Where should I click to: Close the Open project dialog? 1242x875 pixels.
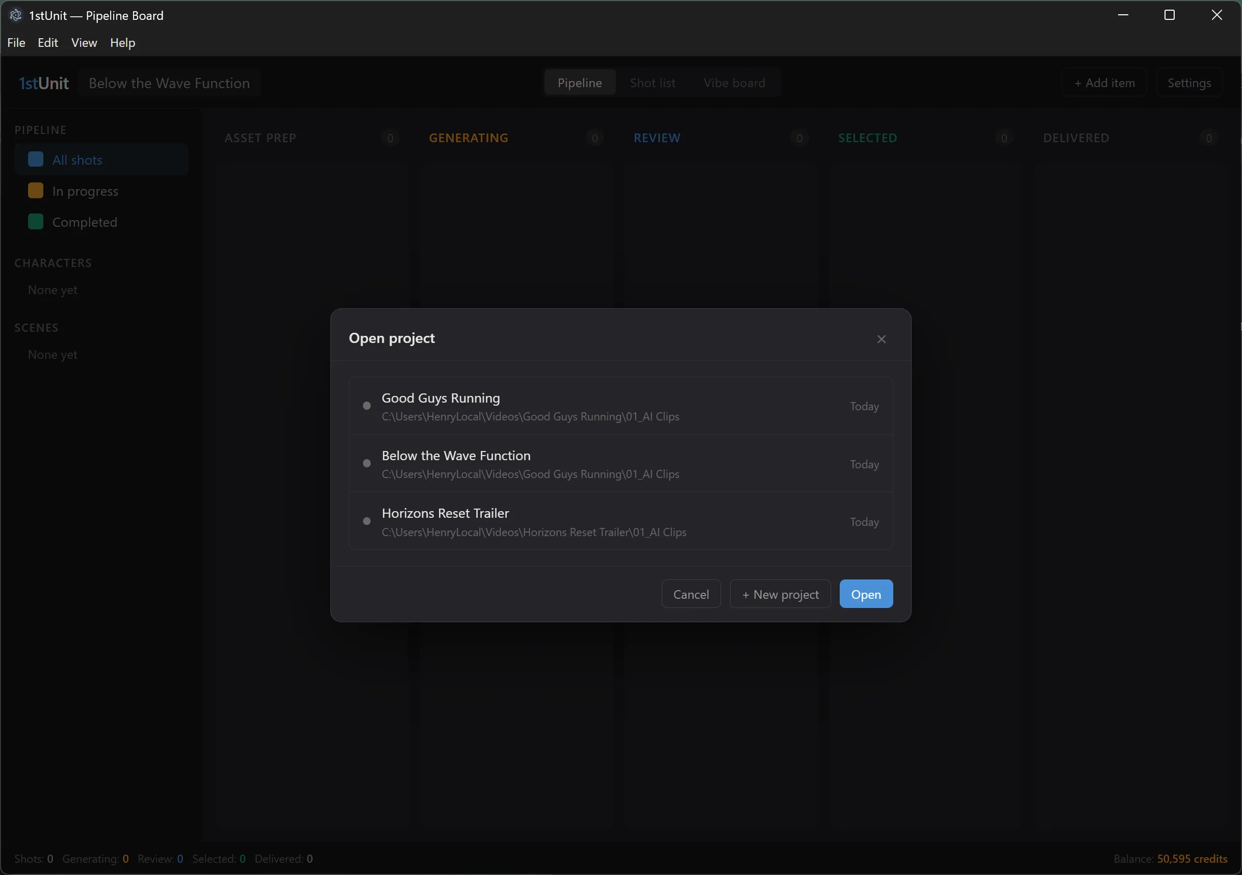click(x=881, y=339)
